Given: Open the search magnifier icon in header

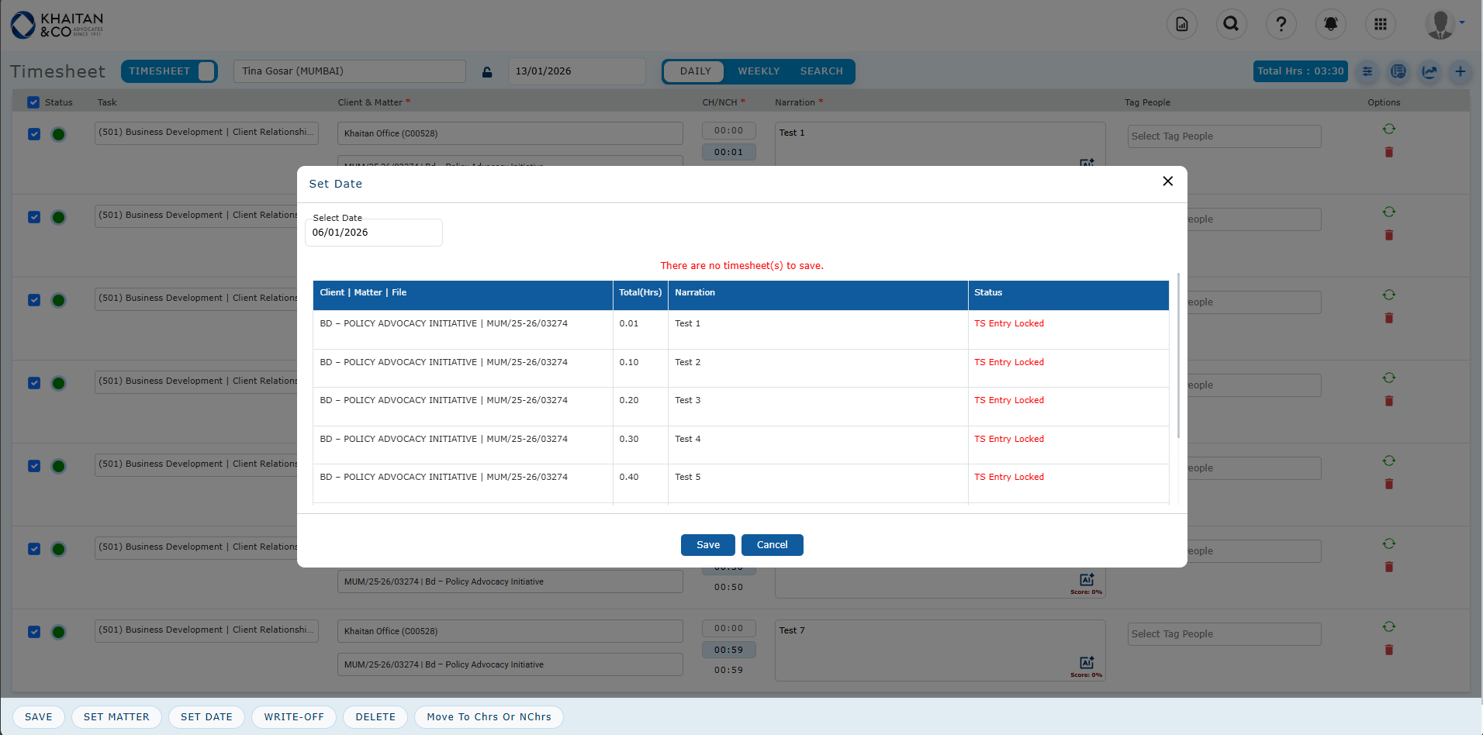Looking at the screenshot, I should point(1231,24).
